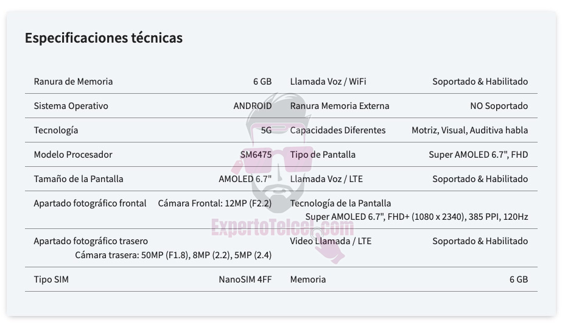
Task: Click the Llamada Voz / WiFi label
Action: 328,82
